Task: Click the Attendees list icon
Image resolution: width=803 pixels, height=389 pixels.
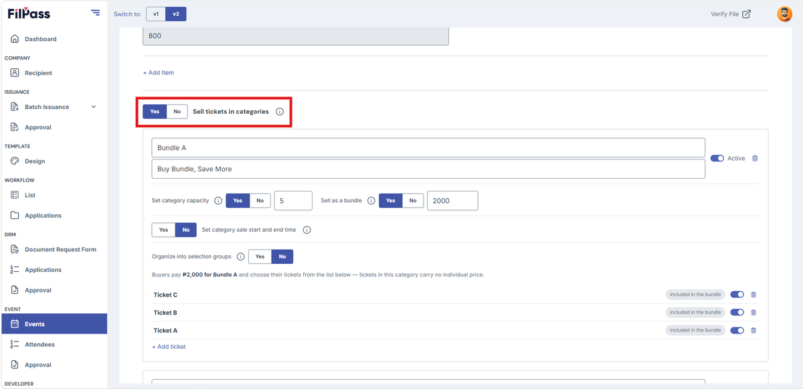Action: (15, 344)
